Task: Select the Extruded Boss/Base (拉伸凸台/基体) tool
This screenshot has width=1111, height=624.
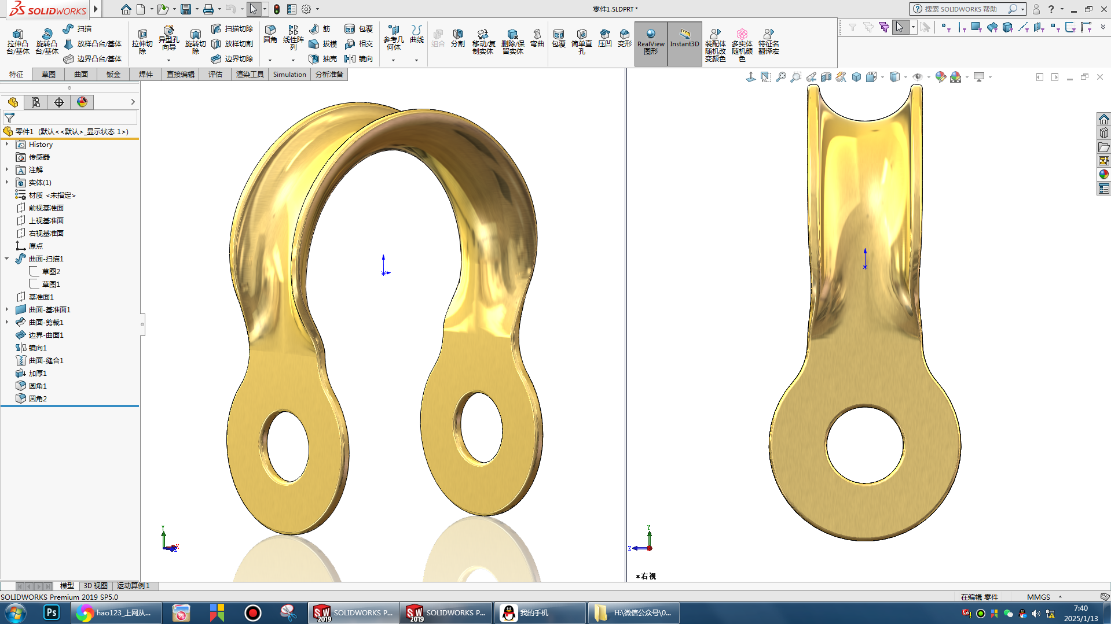Action: pos(18,42)
